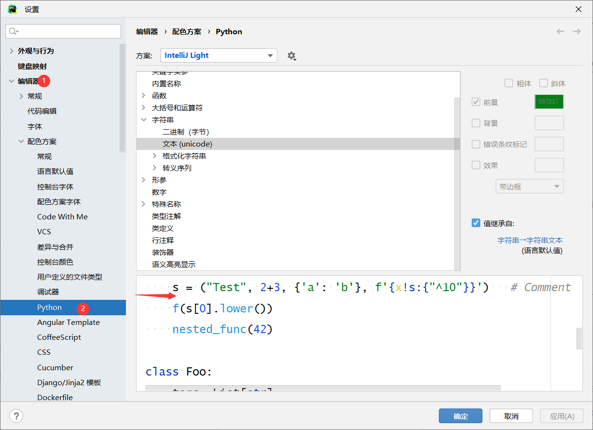
Task: Click the 配色方案 breadcrumb
Action: tap(187, 31)
